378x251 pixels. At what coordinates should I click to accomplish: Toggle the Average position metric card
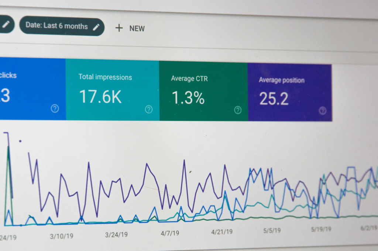(290, 93)
